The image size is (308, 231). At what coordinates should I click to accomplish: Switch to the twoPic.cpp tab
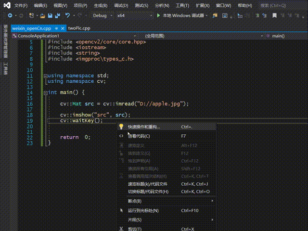click(x=79, y=28)
